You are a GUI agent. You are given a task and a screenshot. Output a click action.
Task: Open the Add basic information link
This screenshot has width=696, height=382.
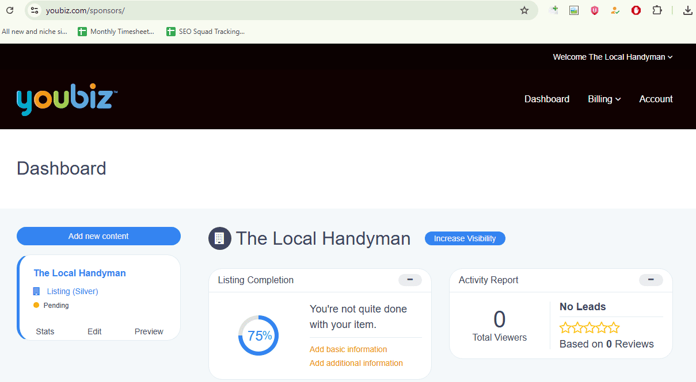click(348, 349)
